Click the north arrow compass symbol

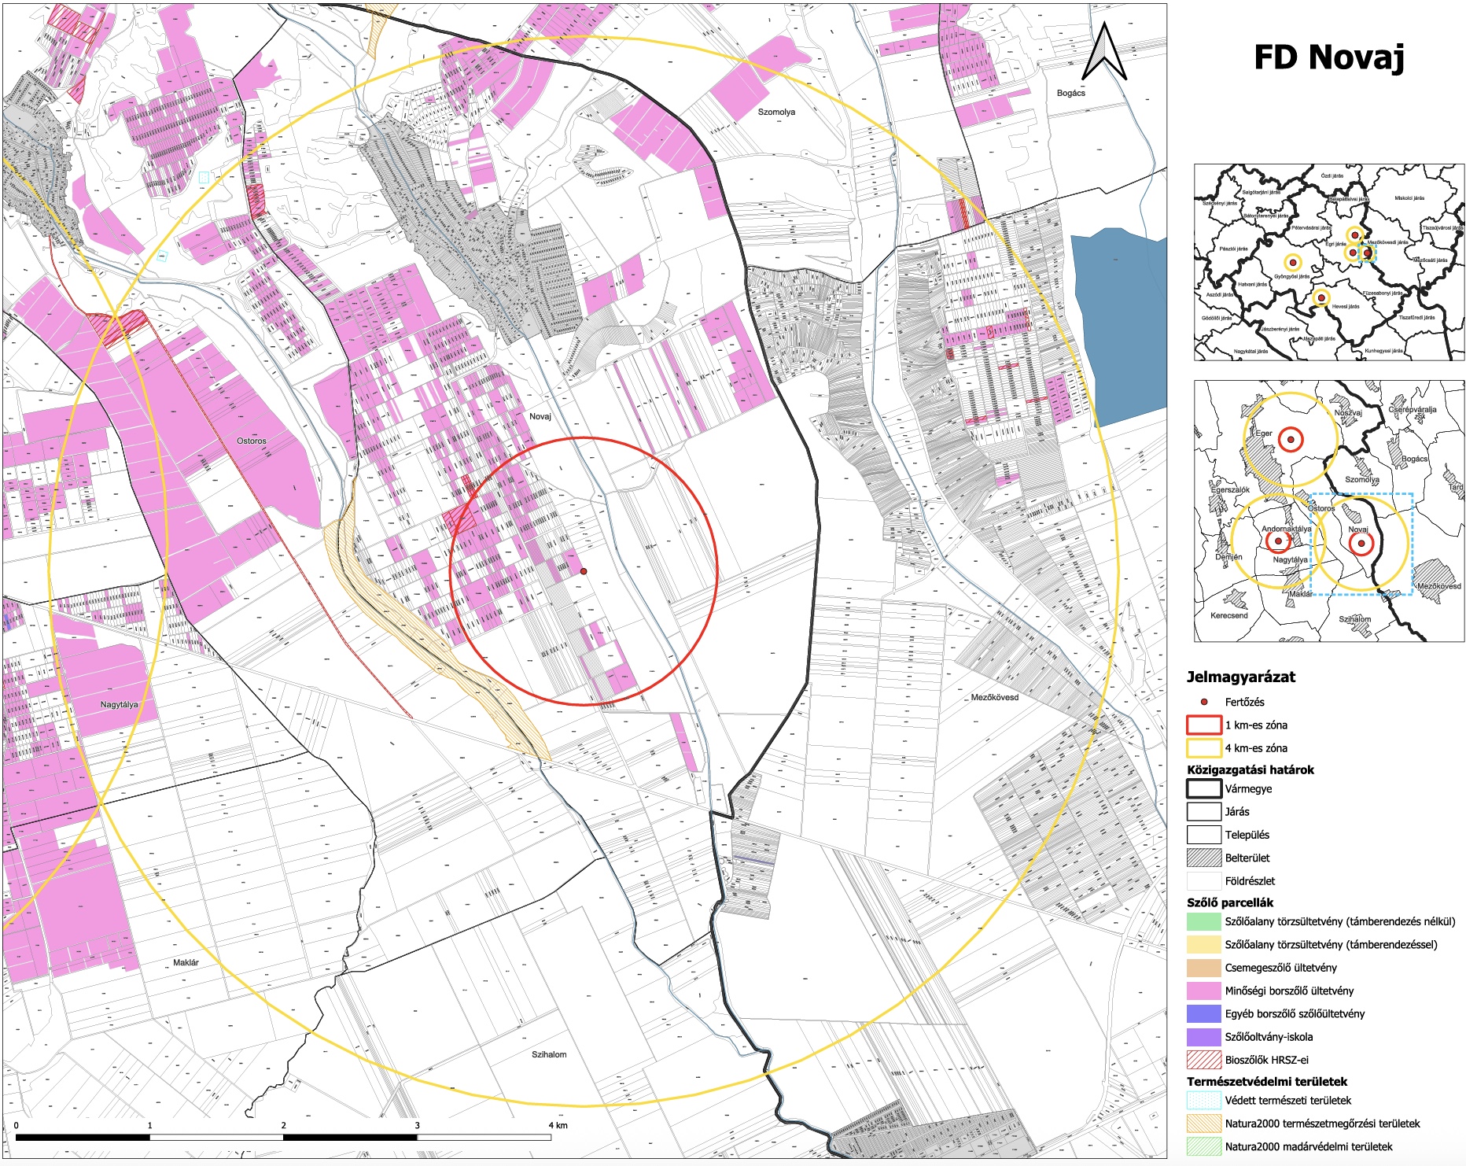(x=1104, y=53)
